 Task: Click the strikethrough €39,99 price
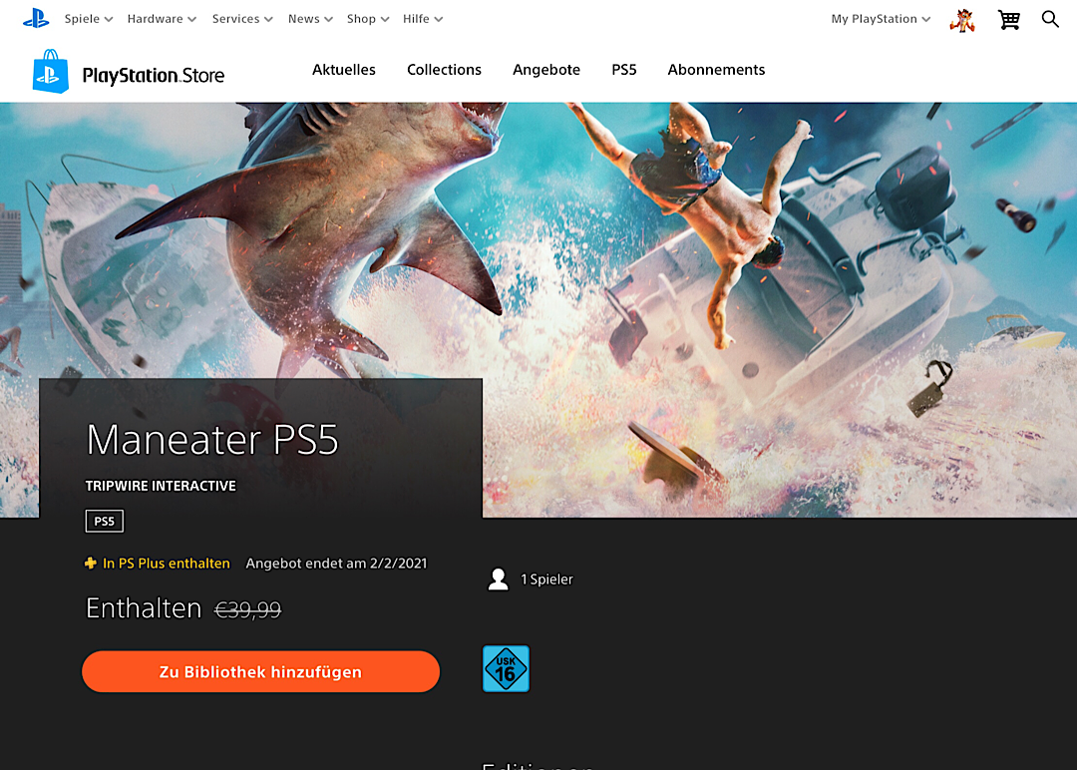click(248, 609)
